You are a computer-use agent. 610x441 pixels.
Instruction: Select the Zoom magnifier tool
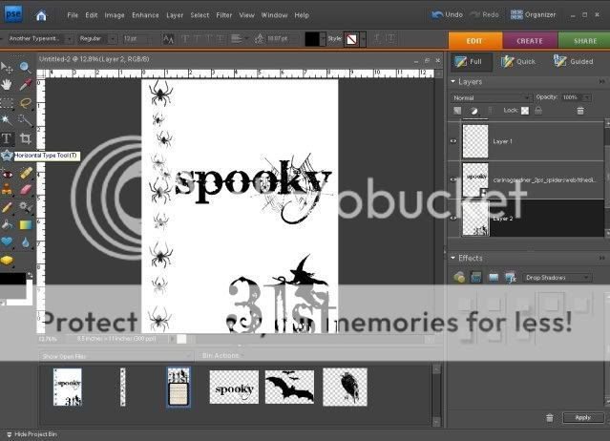point(25,68)
